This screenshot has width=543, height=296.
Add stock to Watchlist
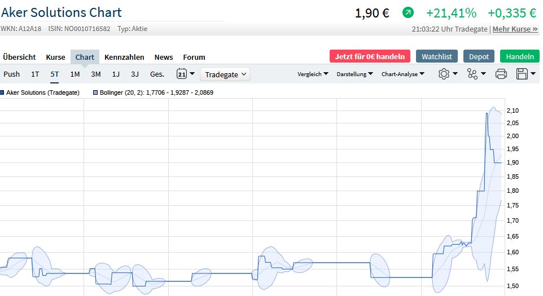(437, 56)
